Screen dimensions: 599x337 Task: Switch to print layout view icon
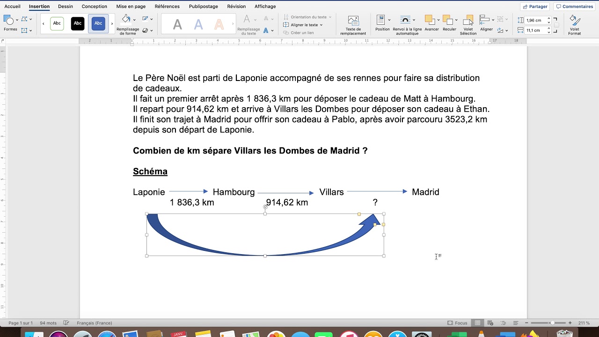point(477,323)
